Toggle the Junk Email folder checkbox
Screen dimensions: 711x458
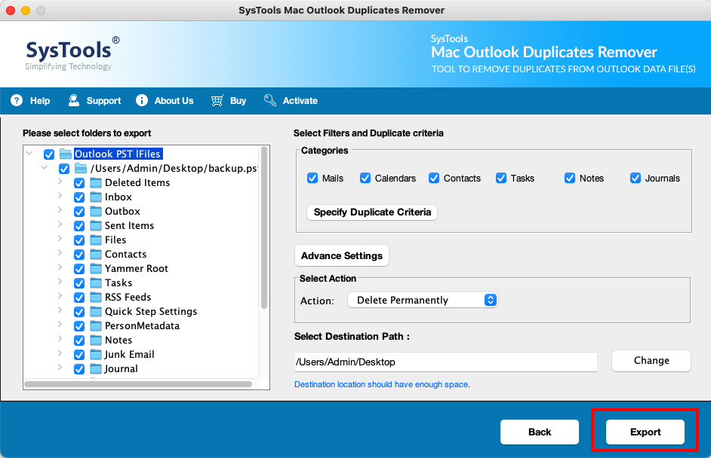click(79, 355)
